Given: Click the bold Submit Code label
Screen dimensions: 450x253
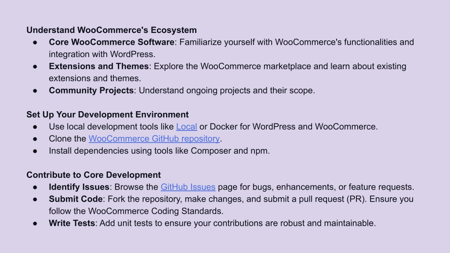Looking at the screenshot, I should [76, 199].
